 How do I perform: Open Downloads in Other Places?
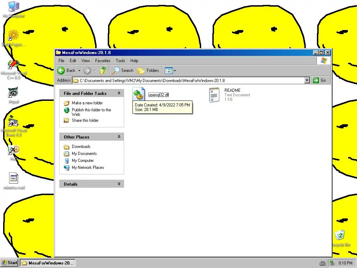pyautogui.click(x=81, y=147)
